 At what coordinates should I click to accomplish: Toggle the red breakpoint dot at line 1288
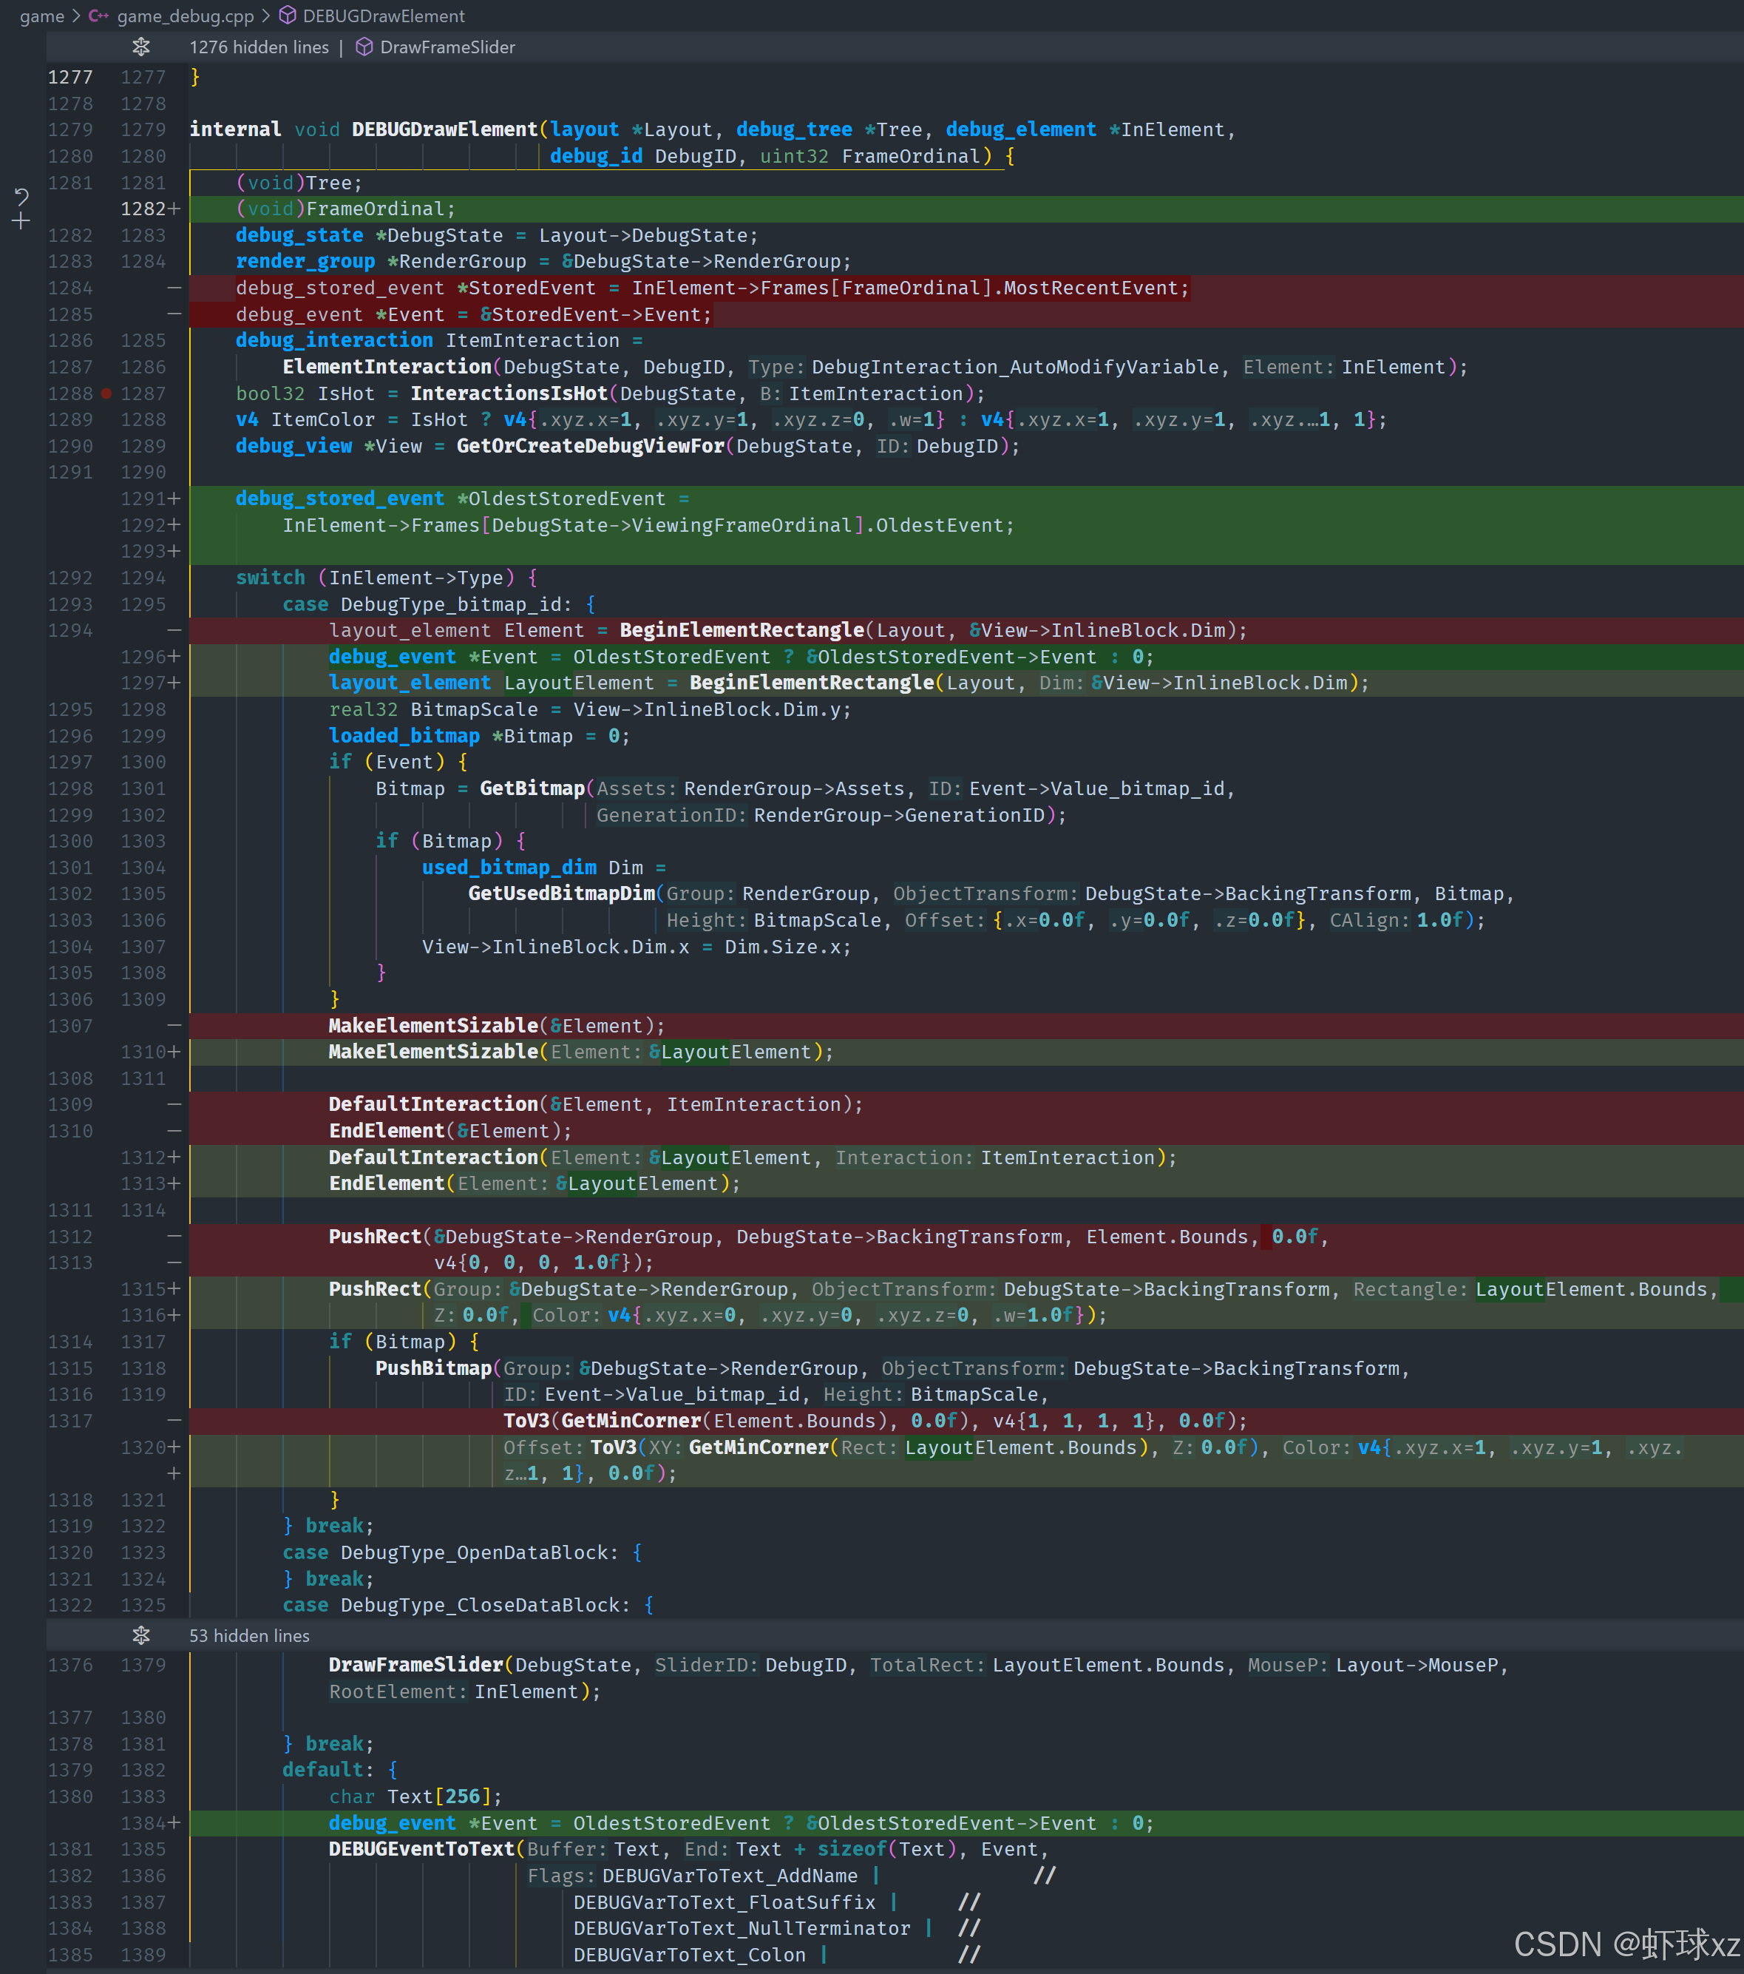pyautogui.click(x=106, y=393)
